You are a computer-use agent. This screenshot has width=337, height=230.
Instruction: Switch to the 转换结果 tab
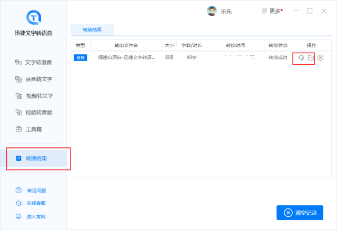click(92, 29)
